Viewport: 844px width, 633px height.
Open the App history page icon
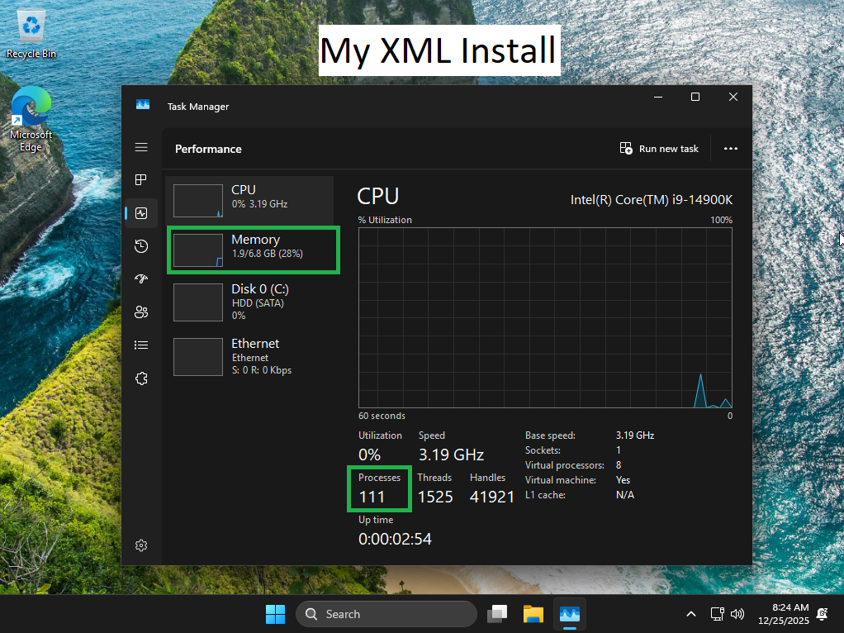tap(141, 246)
